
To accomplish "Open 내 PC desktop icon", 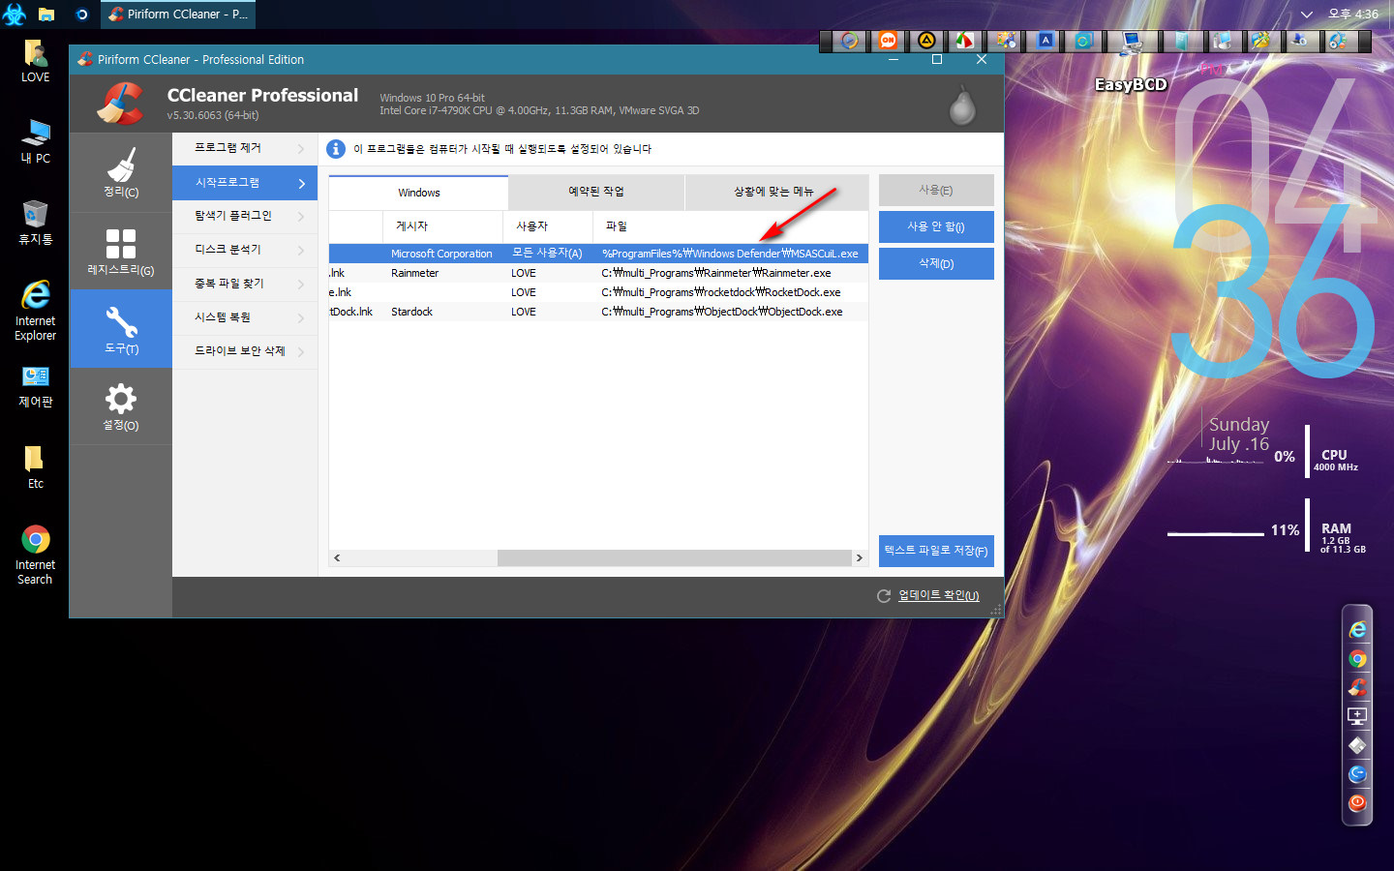I will click(x=36, y=141).
